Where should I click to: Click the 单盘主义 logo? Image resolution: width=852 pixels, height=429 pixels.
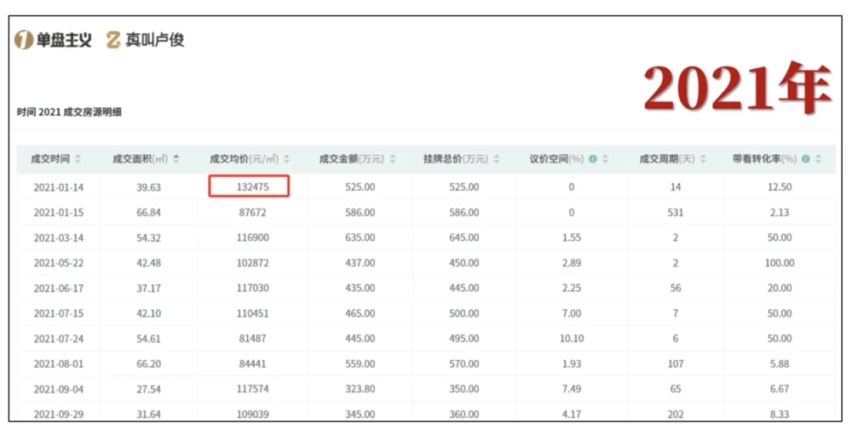point(53,40)
